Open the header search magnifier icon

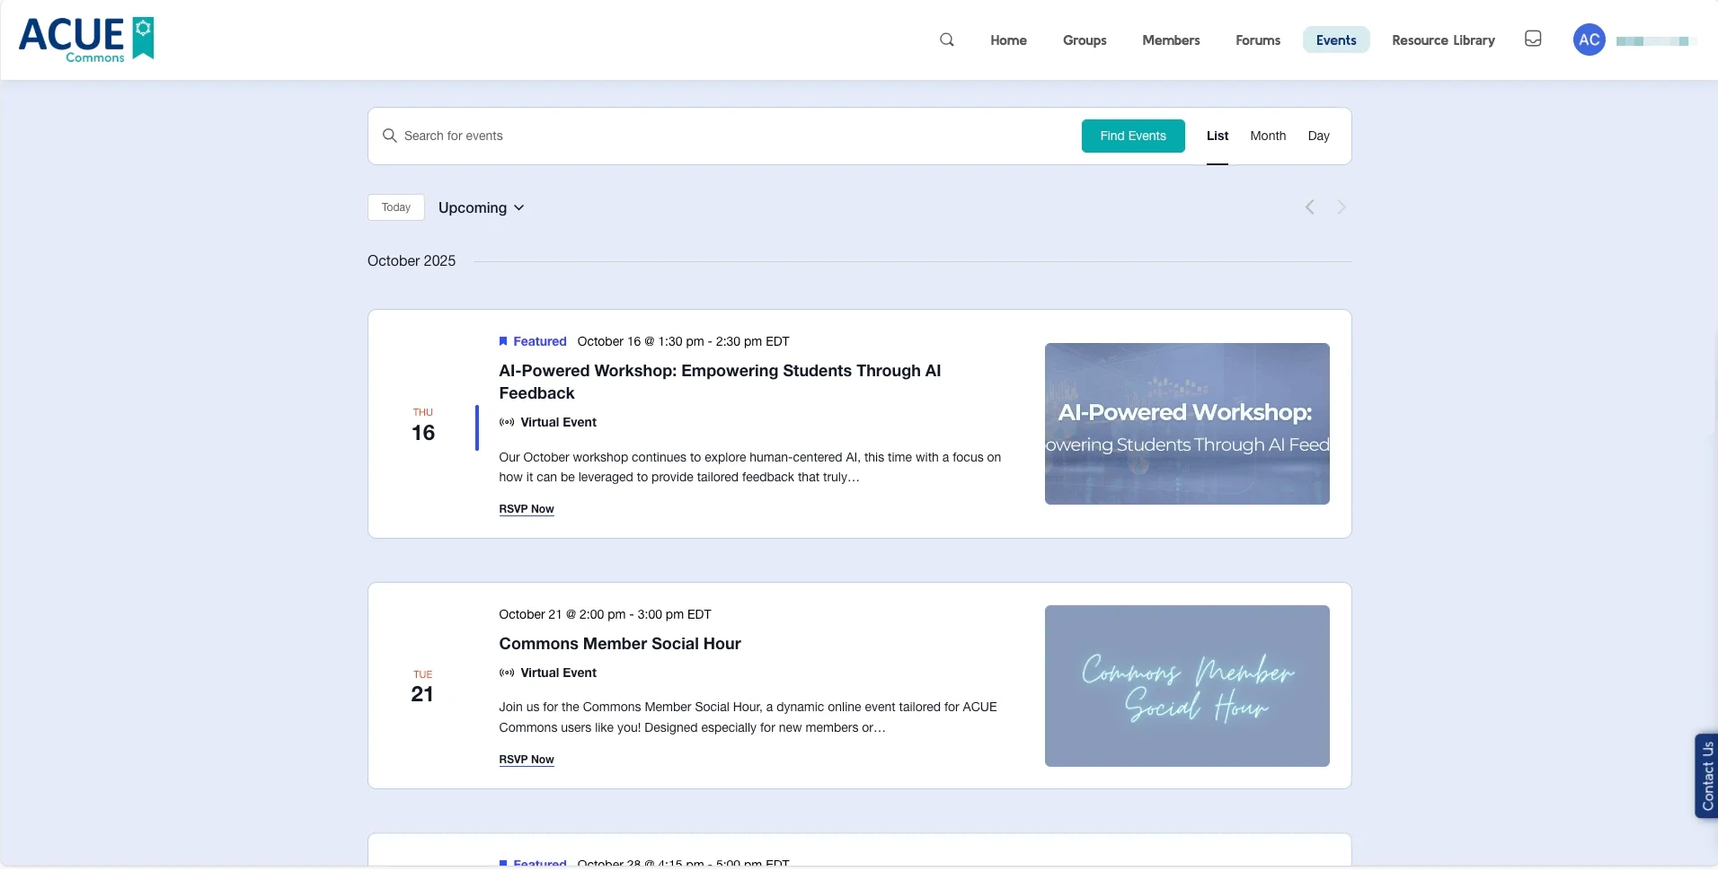(x=946, y=40)
